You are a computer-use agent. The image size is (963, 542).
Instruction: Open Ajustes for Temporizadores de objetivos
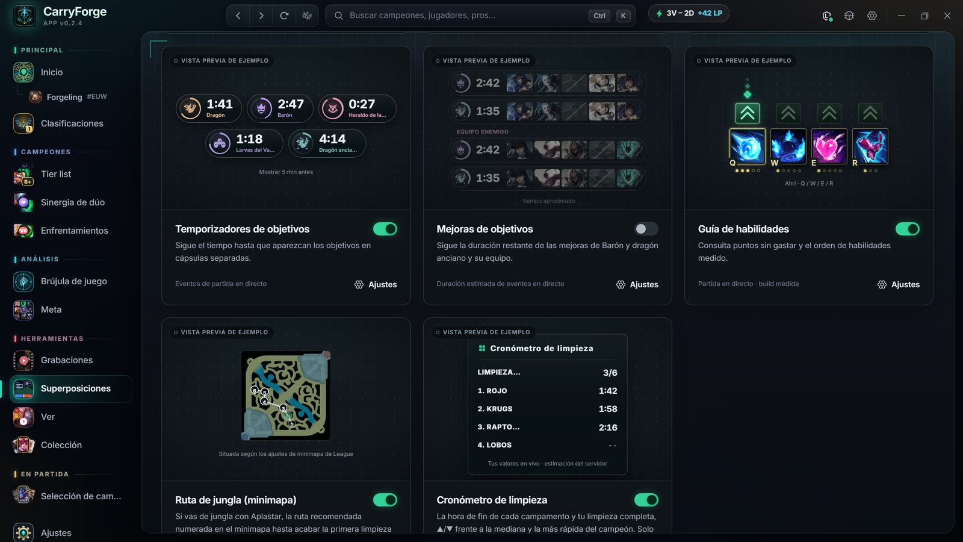pyautogui.click(x=376, y=284)
